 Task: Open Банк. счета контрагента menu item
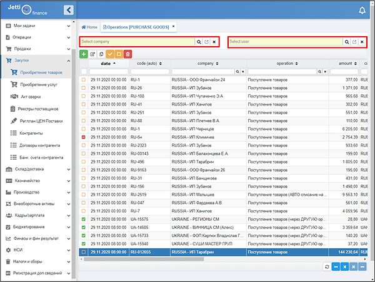tap(38, 157)
